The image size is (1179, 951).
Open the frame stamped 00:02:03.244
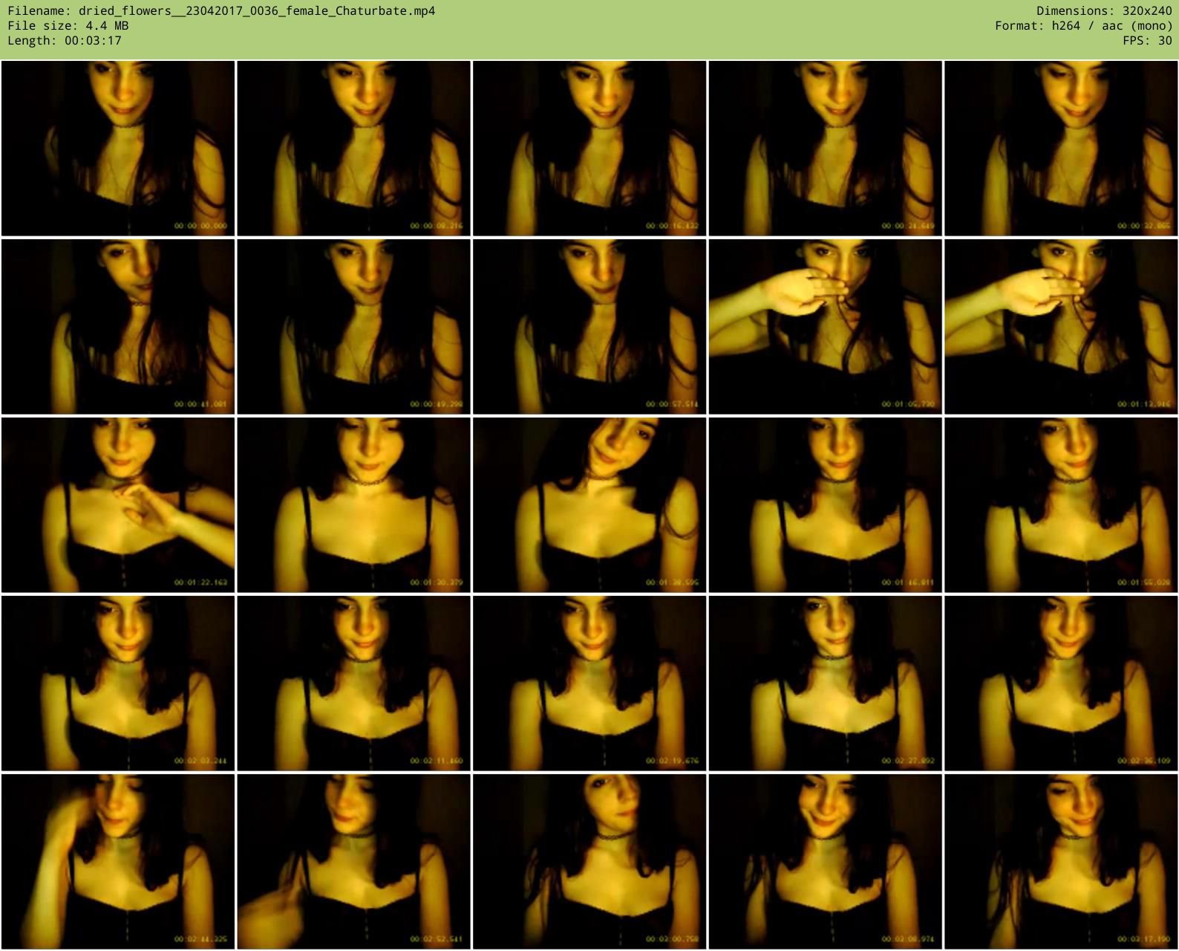tap(118, 684)
